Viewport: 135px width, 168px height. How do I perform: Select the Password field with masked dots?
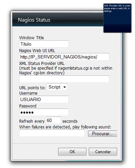click(44, 112)
